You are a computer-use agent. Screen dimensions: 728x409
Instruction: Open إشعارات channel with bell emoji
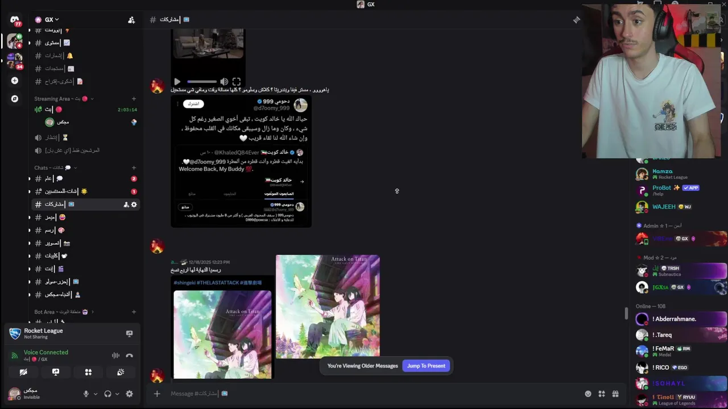coord(85,56)
